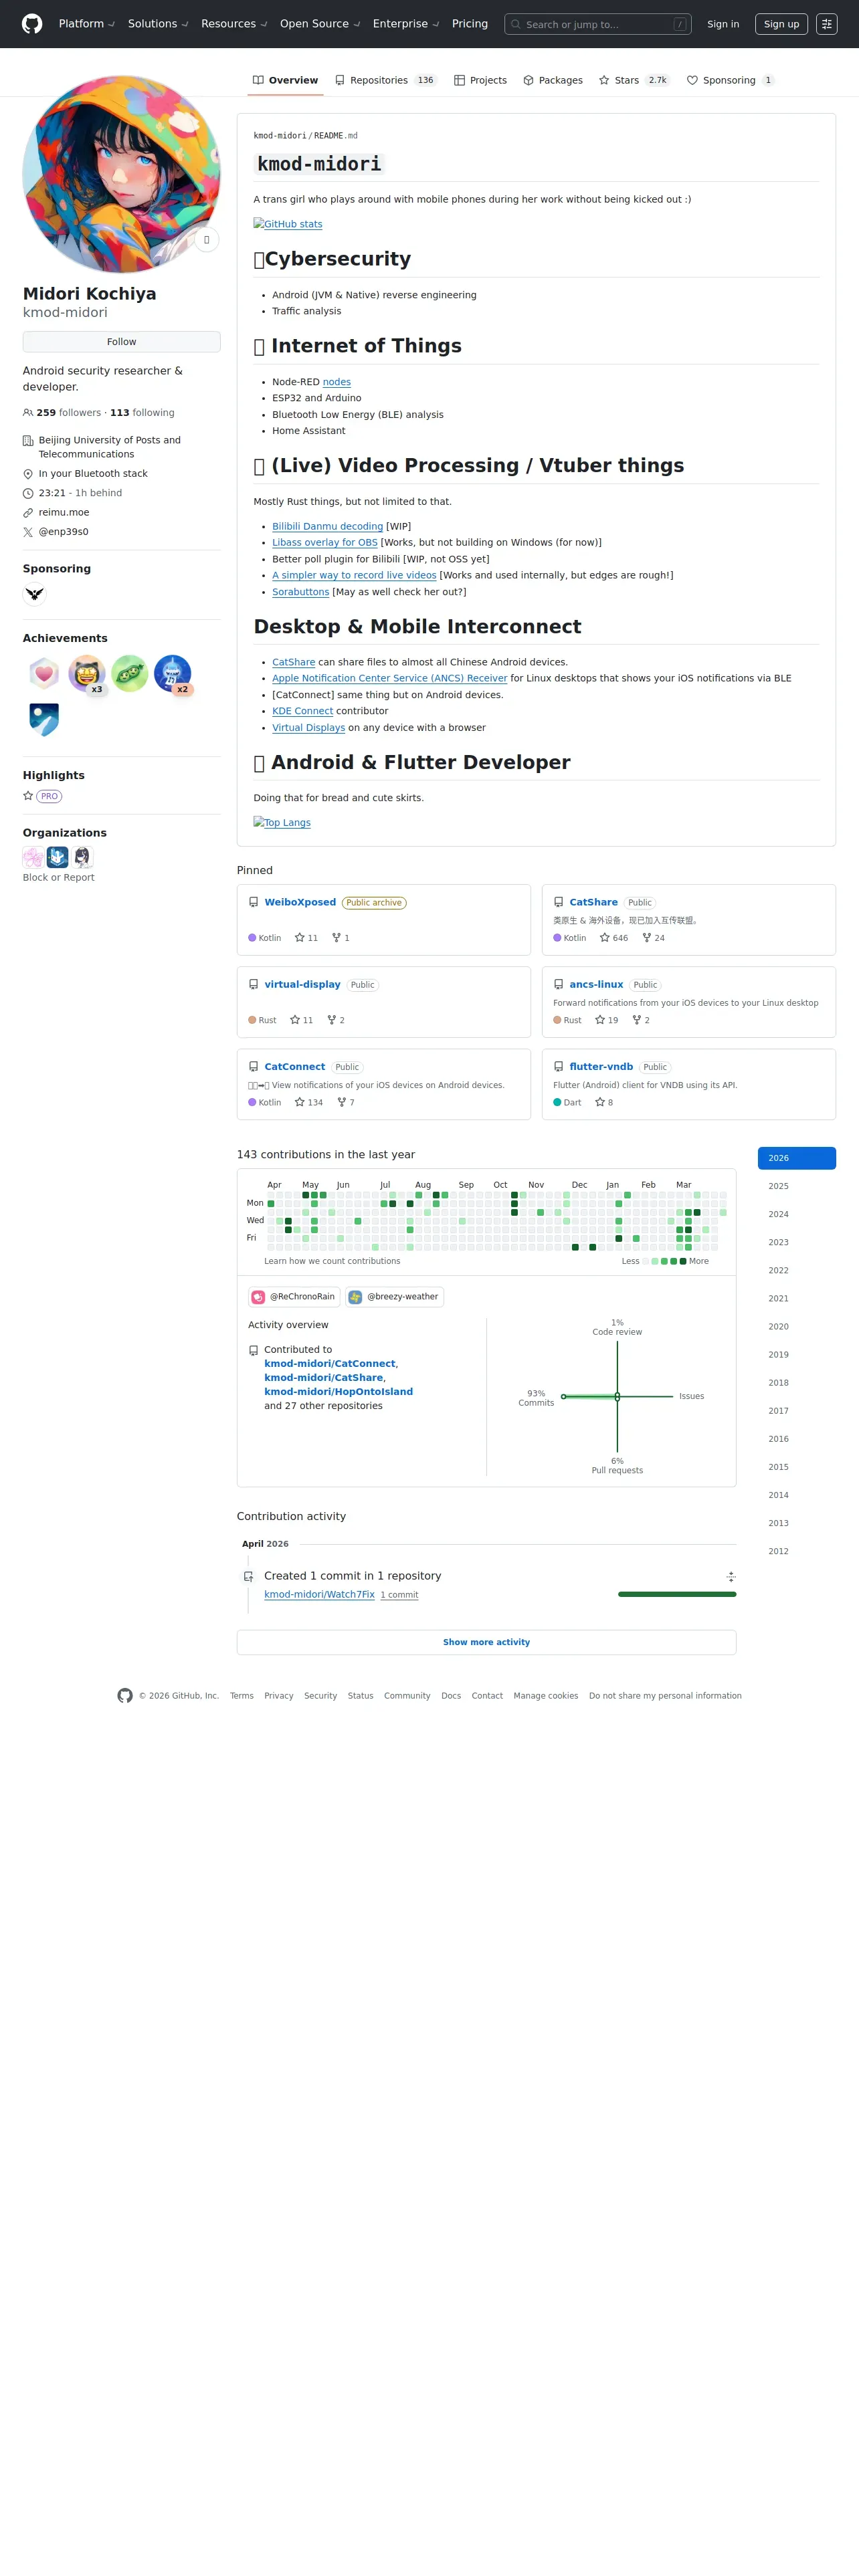
Task: Open the Pricing page
Action: [x=470, y=24]
